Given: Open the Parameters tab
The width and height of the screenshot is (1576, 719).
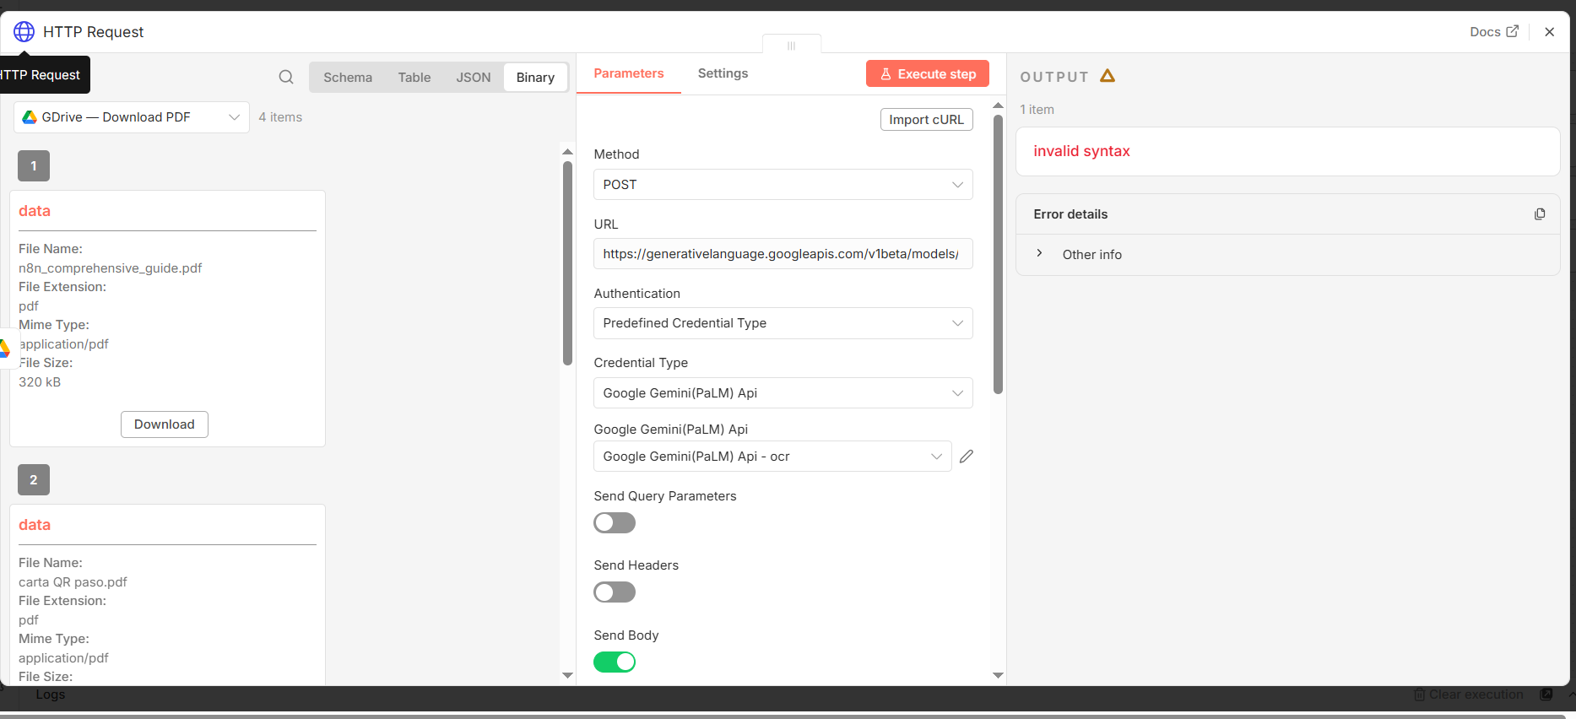Looking at the screenshot, I should point(629,73).
